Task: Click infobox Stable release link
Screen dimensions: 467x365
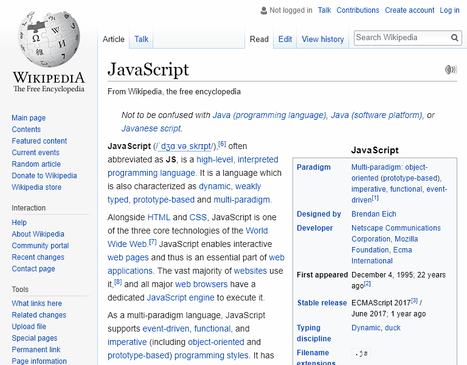Action: point(322,303)
